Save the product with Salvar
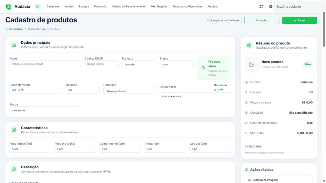 [299, 20]
